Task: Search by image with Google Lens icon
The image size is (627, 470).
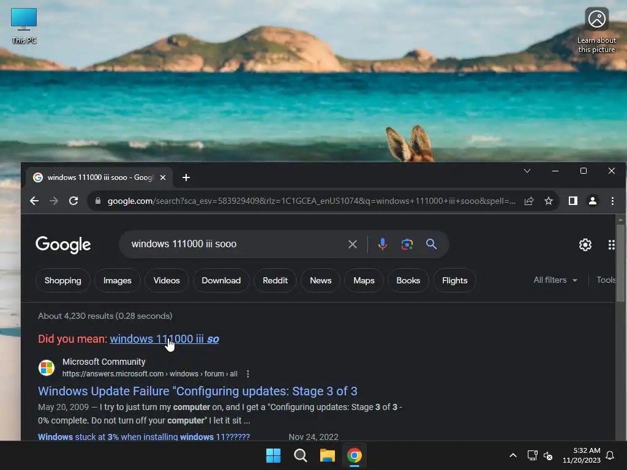Action: click(x=407, y=244)
